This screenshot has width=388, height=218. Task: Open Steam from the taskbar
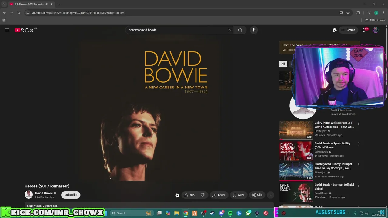point(212,213)
